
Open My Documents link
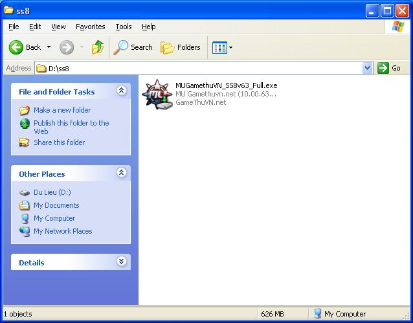[56, 205]
